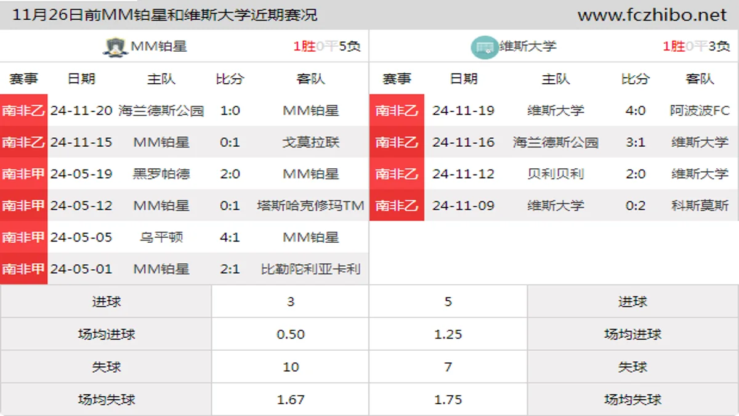
Task: Click home team 贝利贝利
Action: click(555, 174)
